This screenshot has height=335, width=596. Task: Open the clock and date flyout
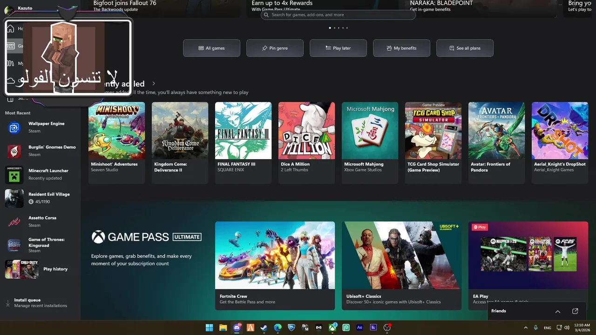(x=582, y=328)
